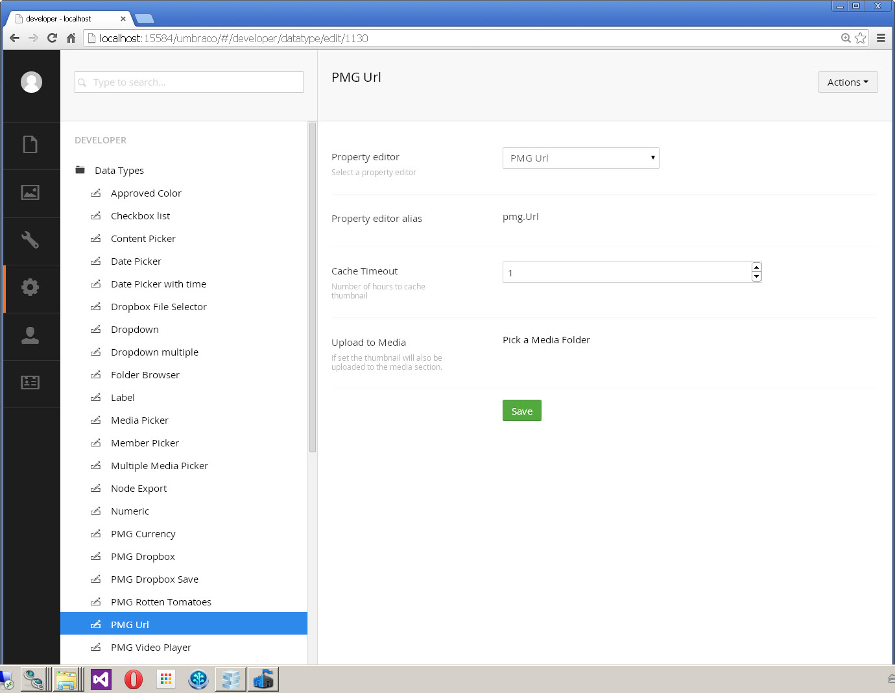Image resolution: width=895 pixels, height=693 pixels.
Task: Open the blue round taskbar app
Action: pos(198,679)
